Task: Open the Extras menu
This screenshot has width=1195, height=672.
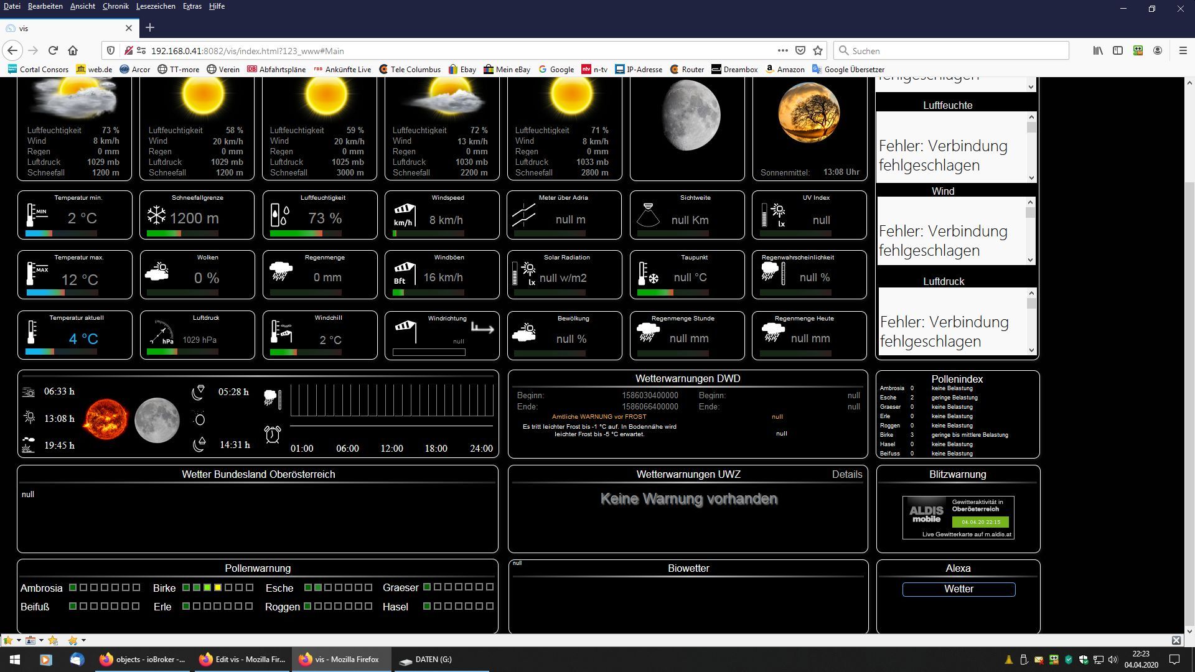Action: pos(192,6)
